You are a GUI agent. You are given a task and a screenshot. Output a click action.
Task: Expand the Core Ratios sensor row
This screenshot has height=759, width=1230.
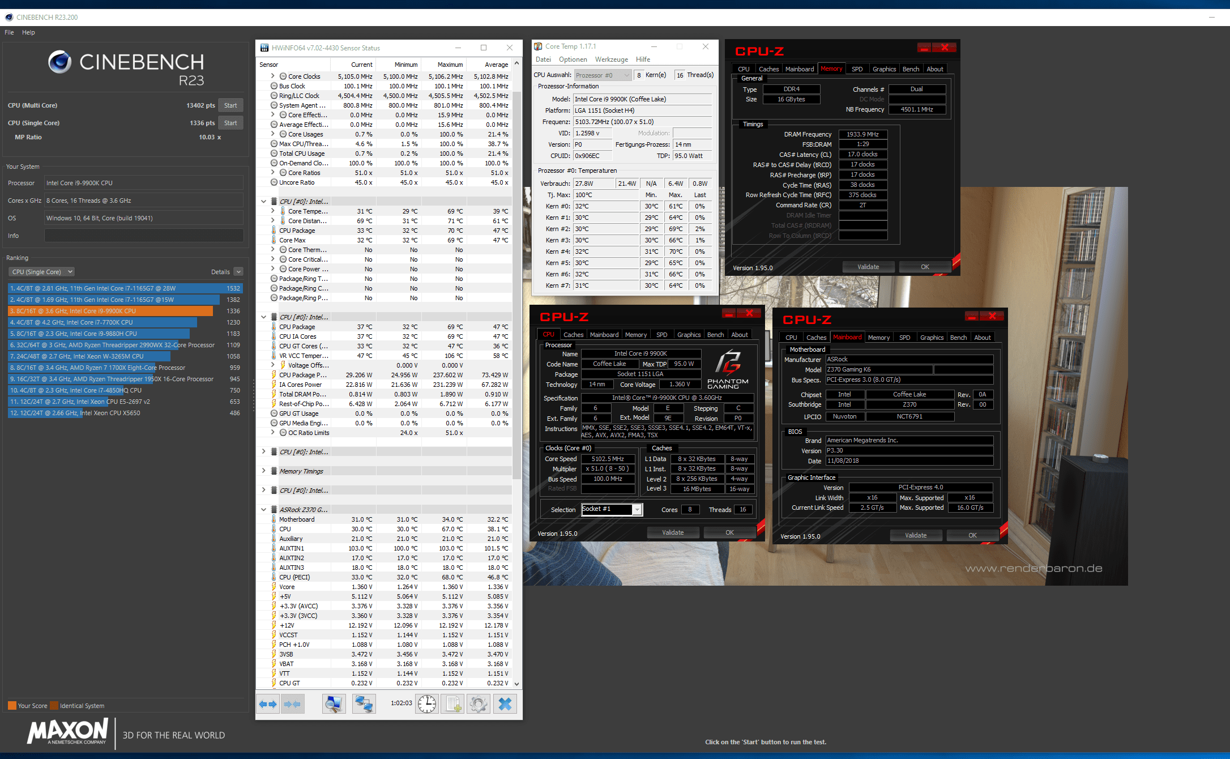(x=272, y=172)
